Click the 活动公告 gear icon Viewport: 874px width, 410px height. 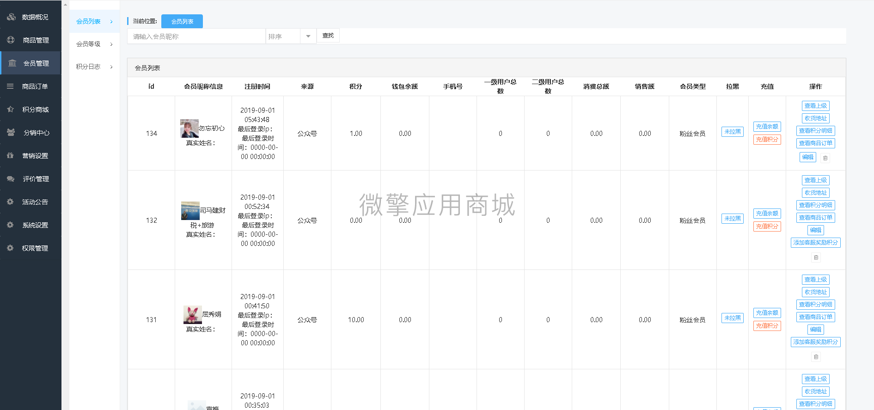click(10, 202)
